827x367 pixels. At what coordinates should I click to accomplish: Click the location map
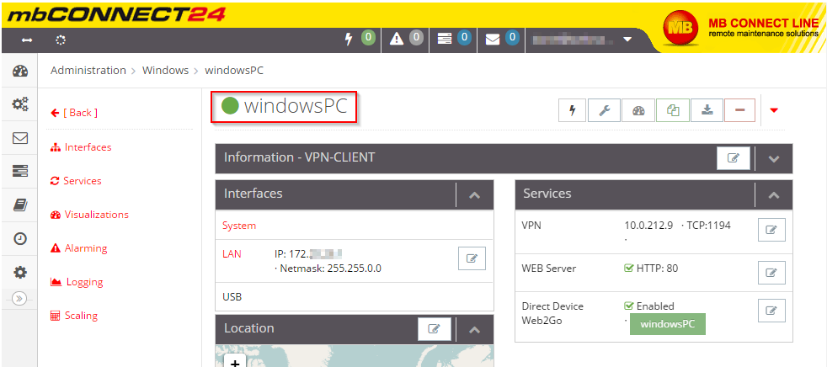pos(355,356)
